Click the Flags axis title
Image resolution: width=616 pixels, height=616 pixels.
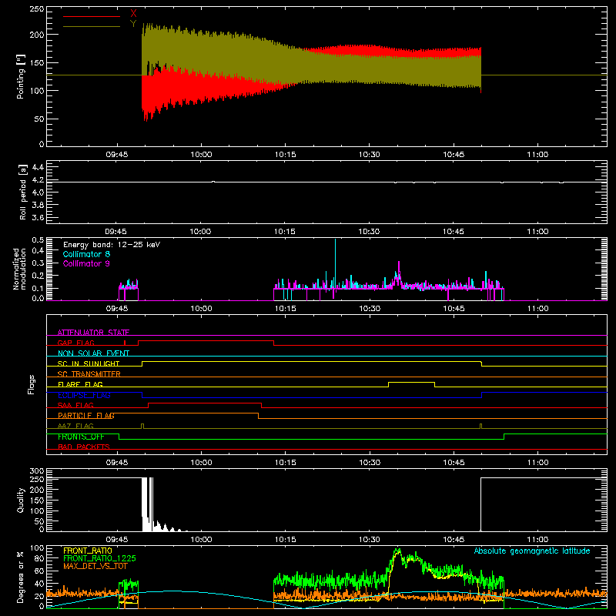(32, 384)
